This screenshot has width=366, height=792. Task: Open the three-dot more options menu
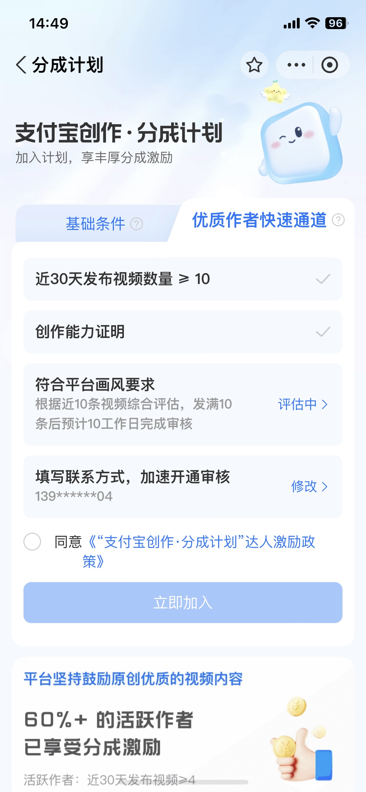[296, 65]
